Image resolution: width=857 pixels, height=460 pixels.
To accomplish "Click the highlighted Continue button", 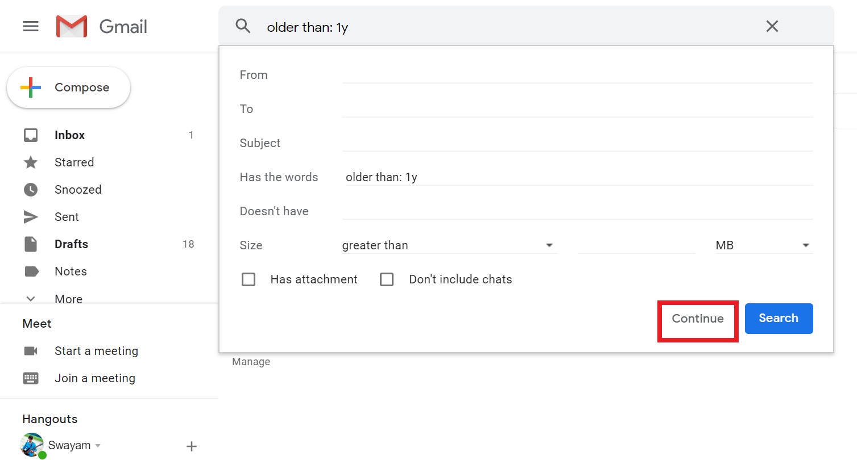I will tap(697, 319).
